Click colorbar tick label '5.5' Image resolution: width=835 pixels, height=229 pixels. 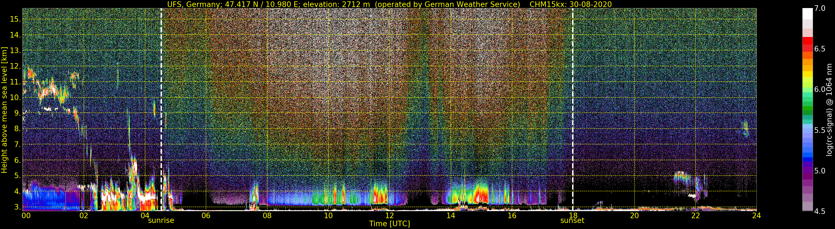[819, 130]
